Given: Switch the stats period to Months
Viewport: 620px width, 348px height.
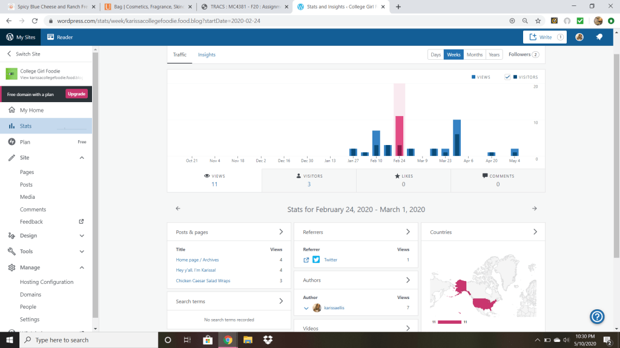Looking at the screenshot, I should [475, 54].
